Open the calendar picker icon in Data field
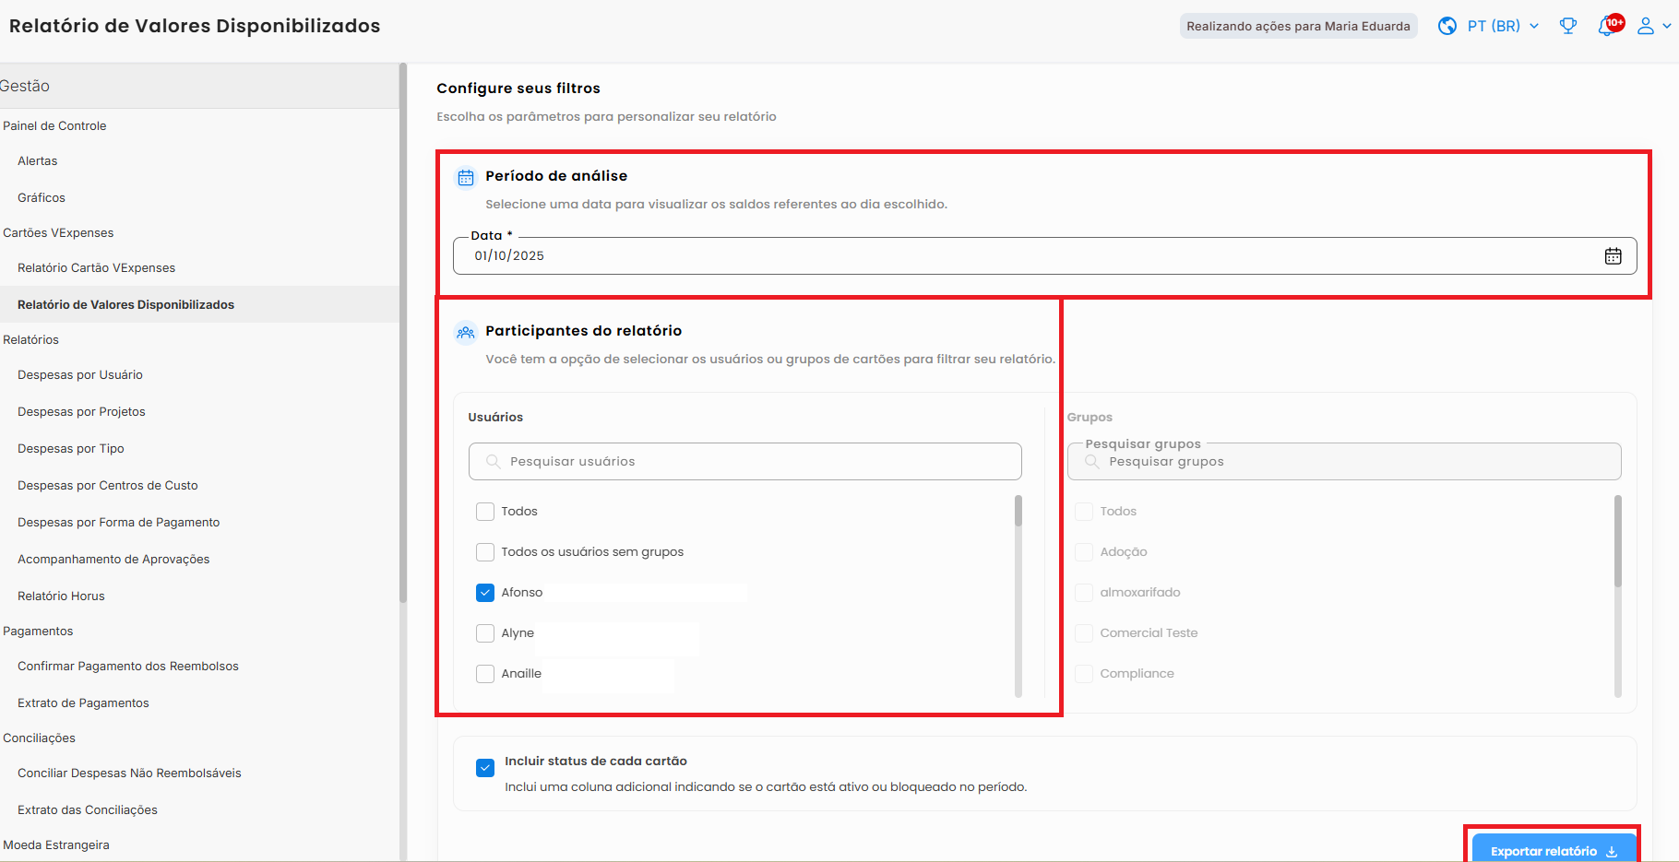1679x862 pixels. [x=1612, y=256]
